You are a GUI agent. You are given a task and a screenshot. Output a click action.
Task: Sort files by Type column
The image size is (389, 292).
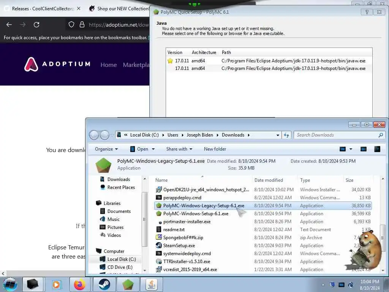(x=320, y=180)
